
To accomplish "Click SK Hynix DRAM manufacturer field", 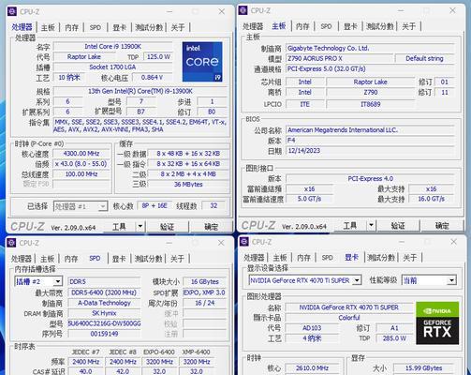I will 104,313.
